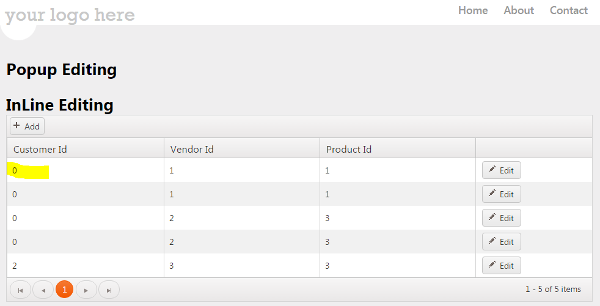Go to last page of grid
This screenshot has width=600, height=306.
tap(109, 290)
